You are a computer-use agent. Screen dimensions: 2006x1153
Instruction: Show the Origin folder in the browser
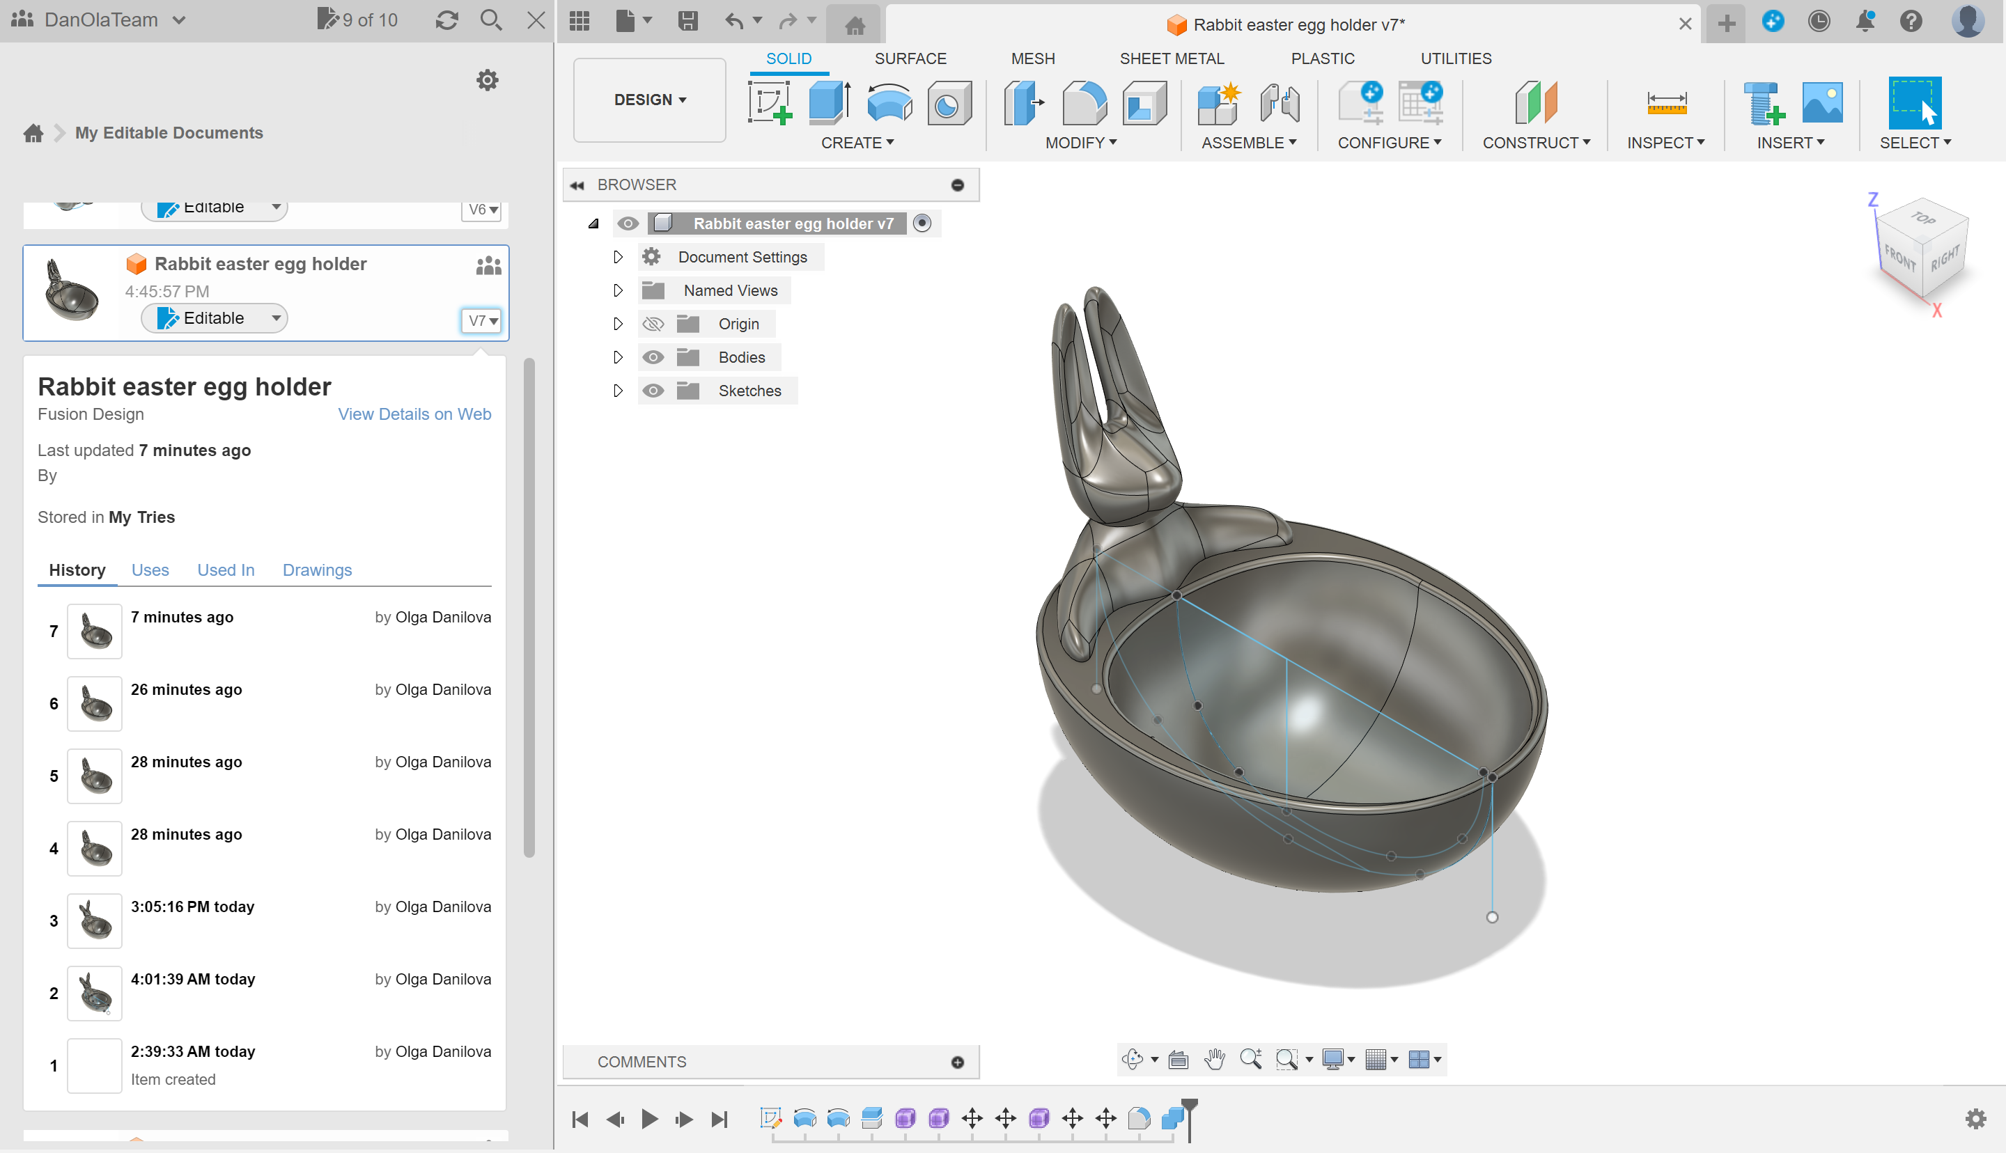(x=653, y=323)
